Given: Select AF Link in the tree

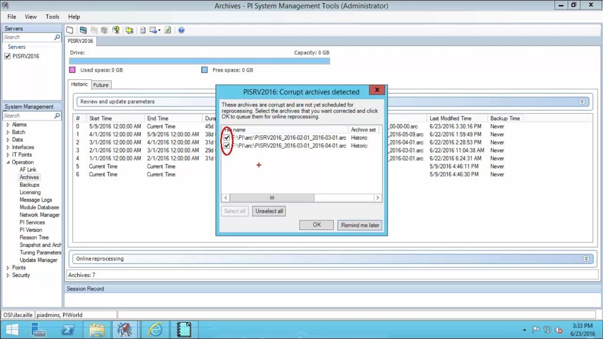Looking at the screenshot, I should tap(28, 169).
